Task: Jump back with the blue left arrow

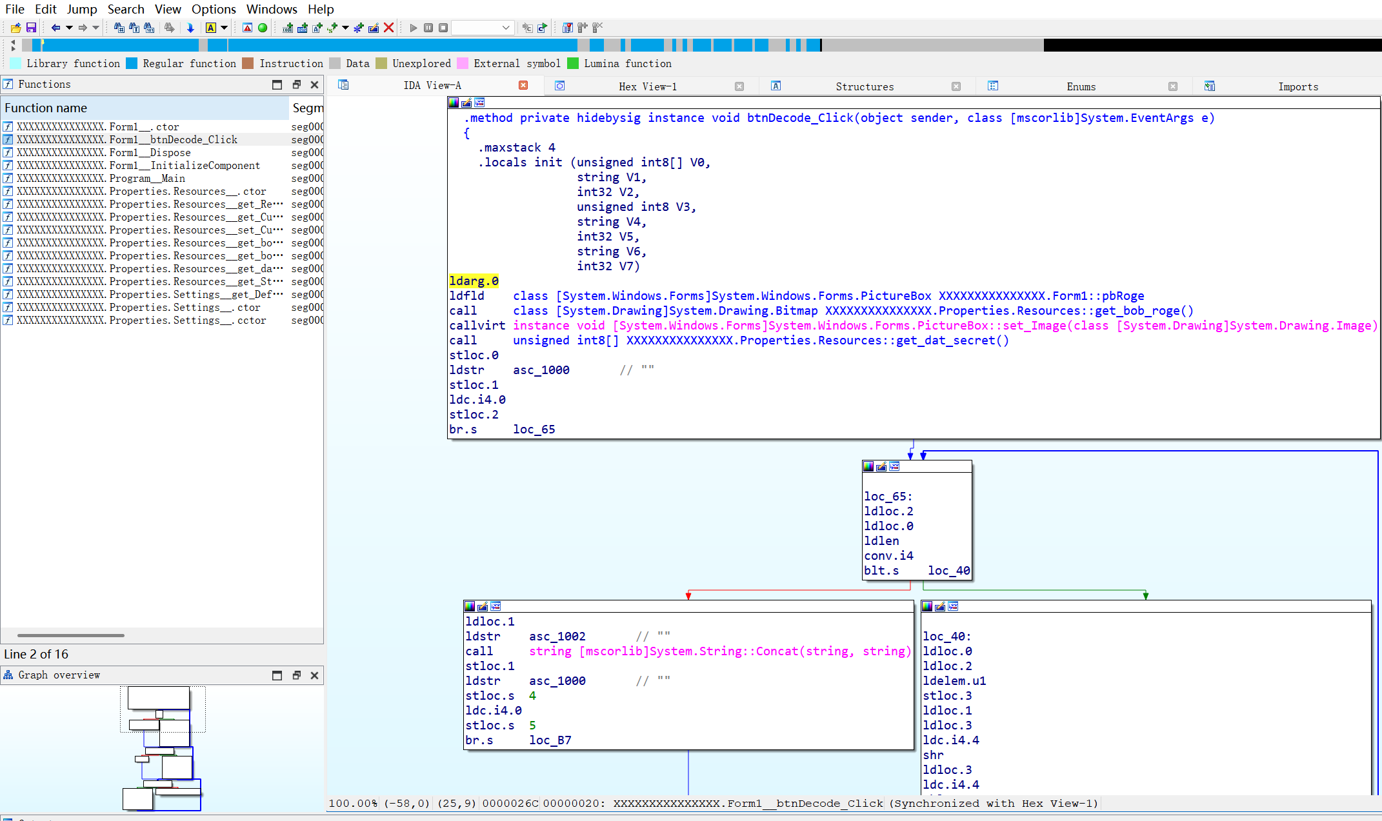Action: click(55, 28)
